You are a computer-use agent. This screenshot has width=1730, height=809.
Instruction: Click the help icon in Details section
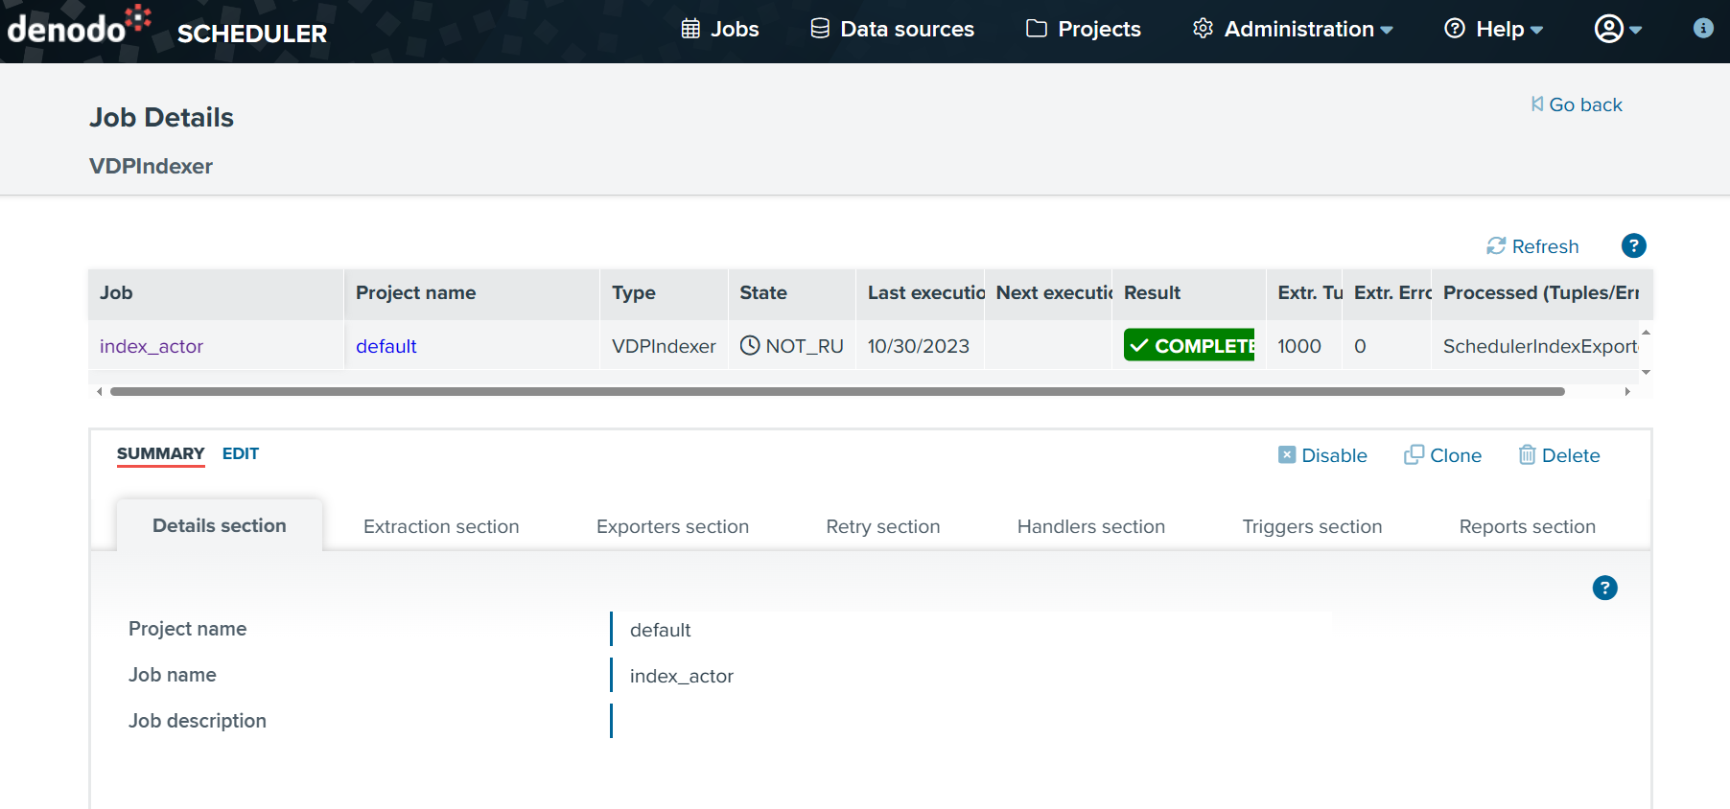click(x=1604, y=588)
